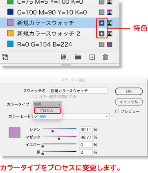
Task: Click spot color icon of 新規カラースウォッチ row
Action: pyautogui.click(x=101, y=23)
